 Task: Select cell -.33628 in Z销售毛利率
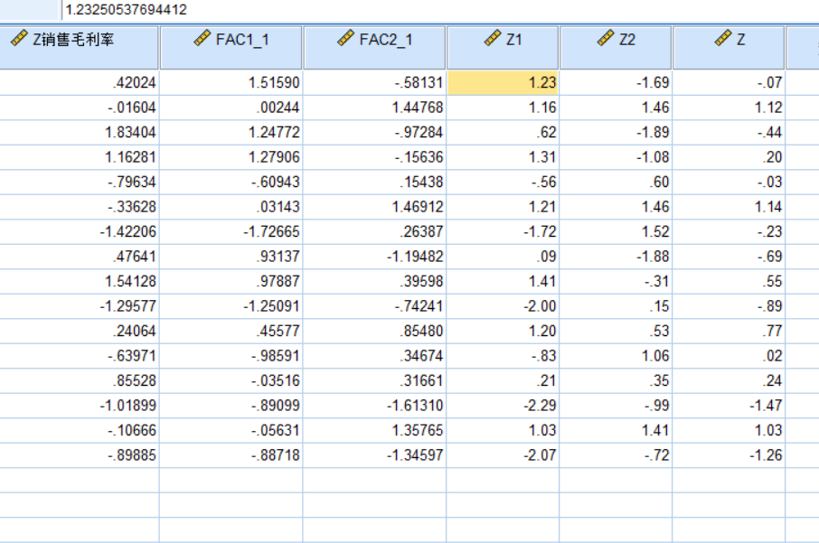(79, 207)
